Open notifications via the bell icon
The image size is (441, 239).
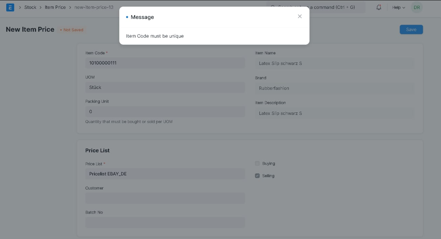coord(379,7)
